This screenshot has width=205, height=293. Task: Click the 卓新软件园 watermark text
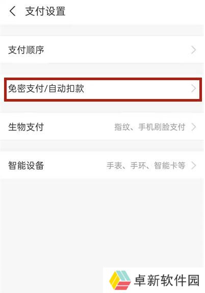(167, 280)
